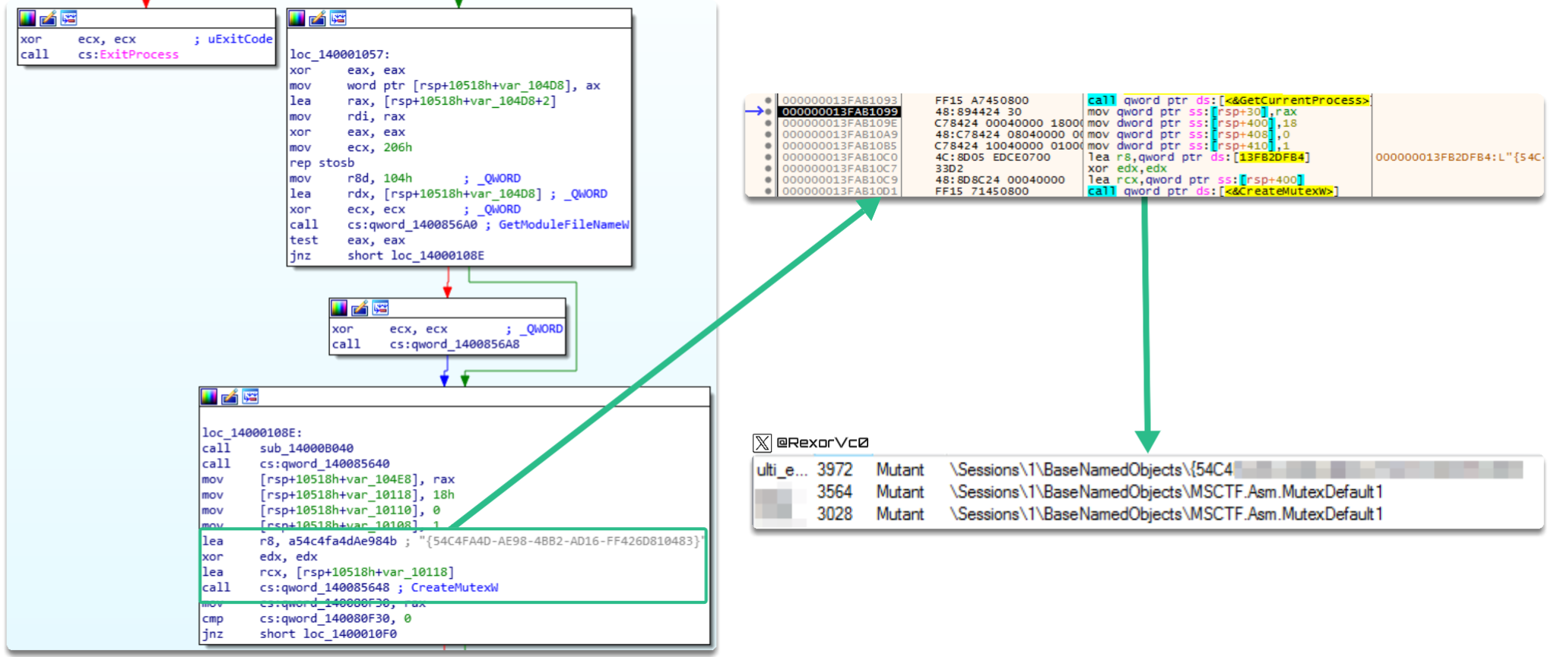Click the pencil icon on the qword_1400856A8 call node
Screen dimensions: 1554x657
click(360, 308)
